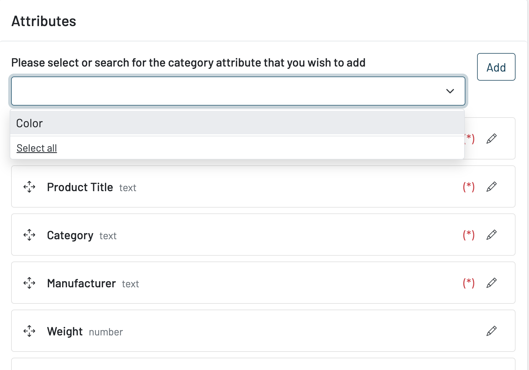Click the Weight attribute label
The image size is (529, 370).
[65, 332]
